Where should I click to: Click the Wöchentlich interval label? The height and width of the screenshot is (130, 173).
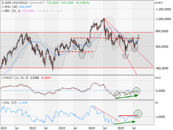point(37,3)
